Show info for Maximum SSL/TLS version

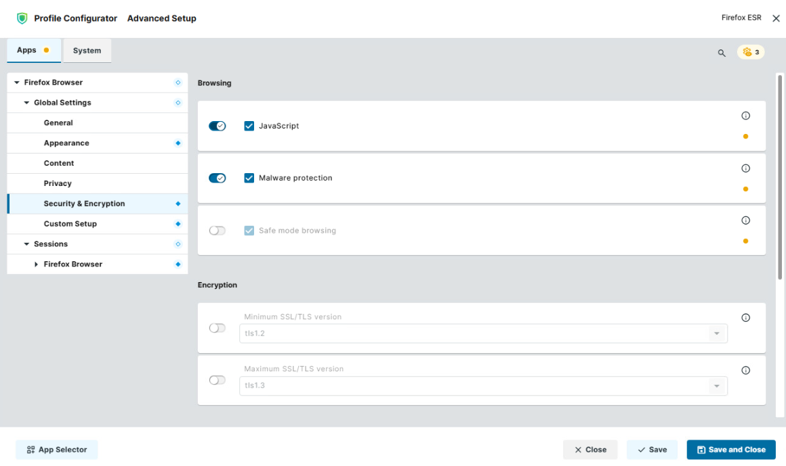[x=745, y=371]
